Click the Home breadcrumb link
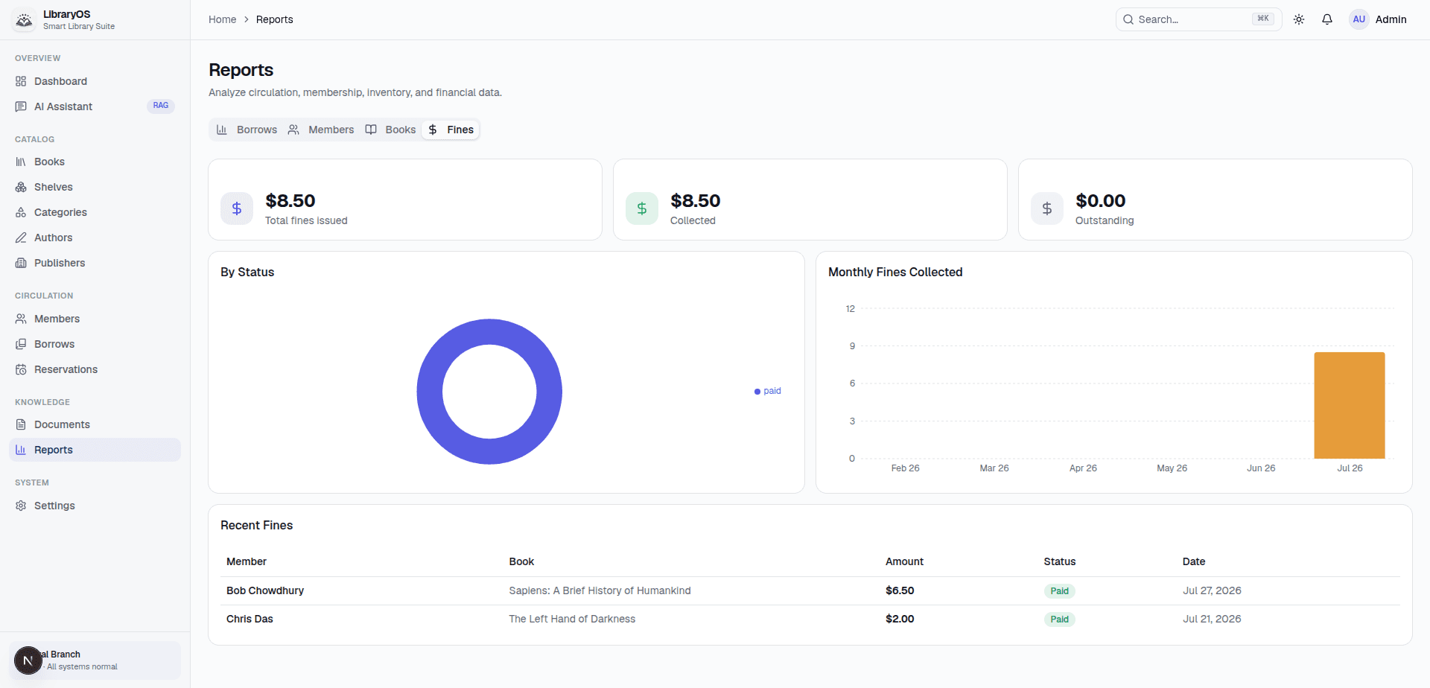 click(x=222, y=19)
